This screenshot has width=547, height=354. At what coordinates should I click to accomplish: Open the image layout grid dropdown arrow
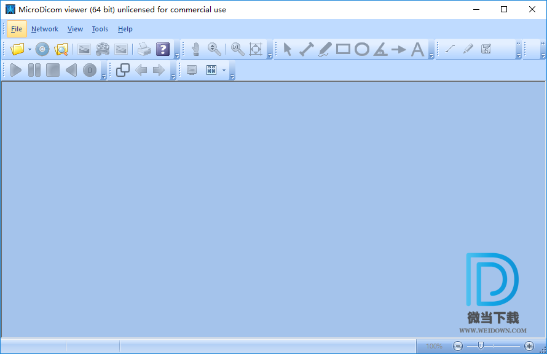[x=224, y=71]
